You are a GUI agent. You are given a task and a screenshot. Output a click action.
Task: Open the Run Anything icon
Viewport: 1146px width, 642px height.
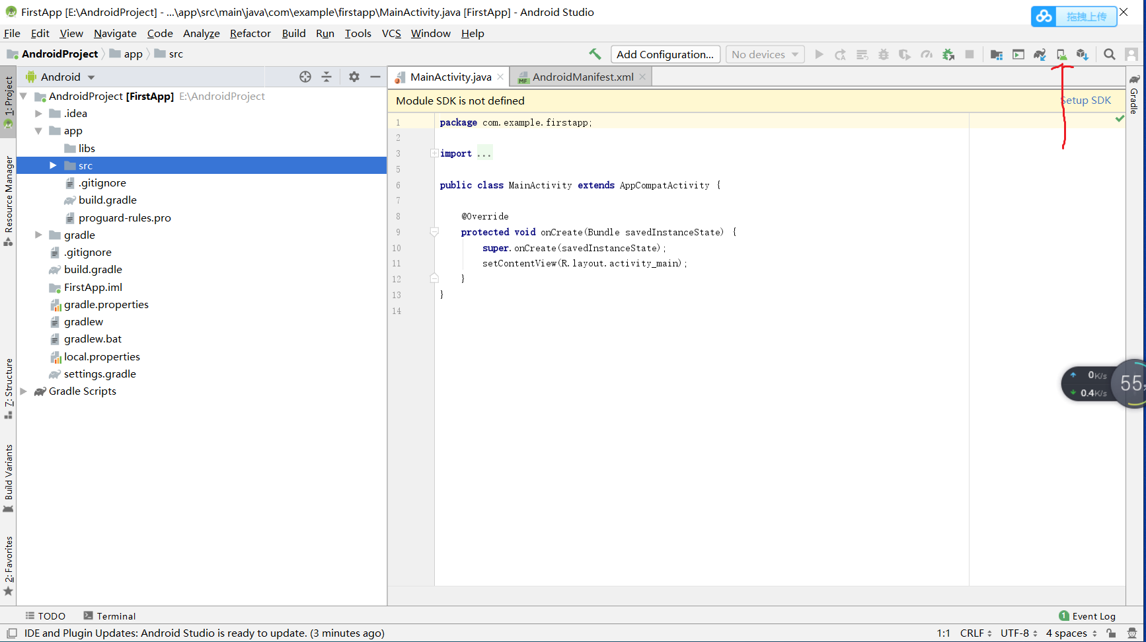pos(1018,54)
